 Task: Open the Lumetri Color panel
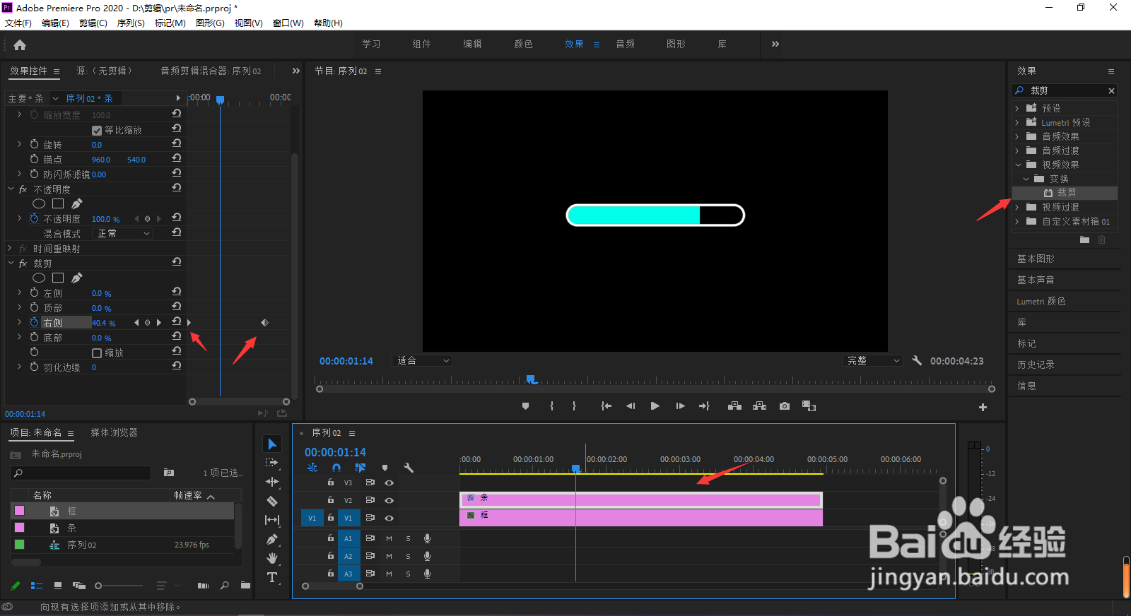(x=1041, y=301)
